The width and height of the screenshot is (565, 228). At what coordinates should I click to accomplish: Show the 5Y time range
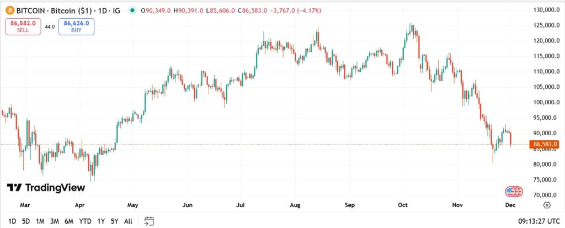pyautogui.click(x=114, y=221)
